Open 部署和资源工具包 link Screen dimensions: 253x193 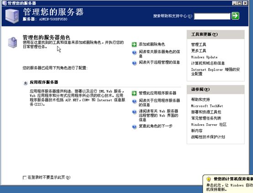(x=206, y=112)
